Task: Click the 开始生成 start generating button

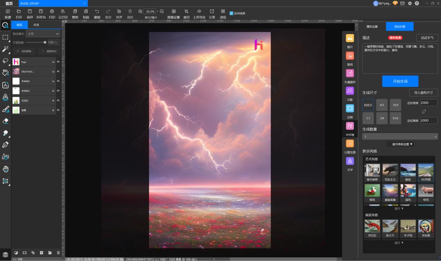Action: point(400,81)
